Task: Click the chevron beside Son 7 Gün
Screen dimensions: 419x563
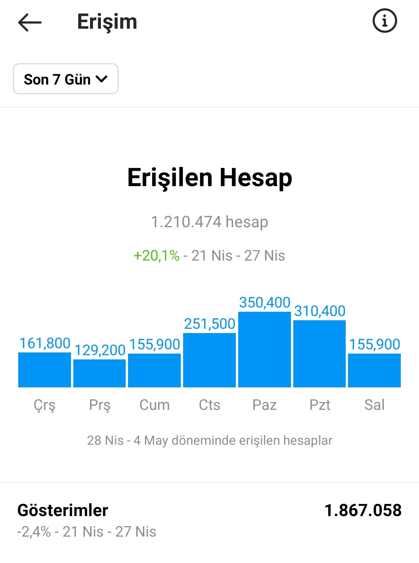Action: pos(101,79)
